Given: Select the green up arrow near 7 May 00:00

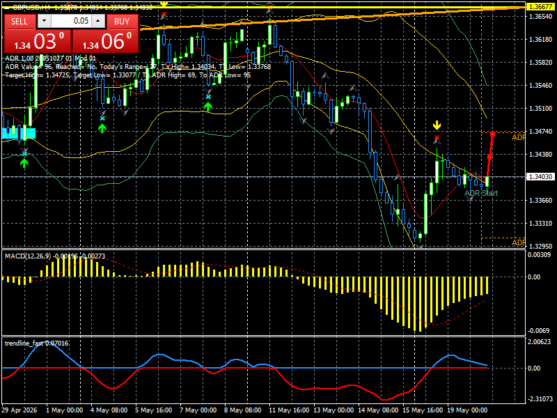Looking at the screenshot, I should [208, 107].
